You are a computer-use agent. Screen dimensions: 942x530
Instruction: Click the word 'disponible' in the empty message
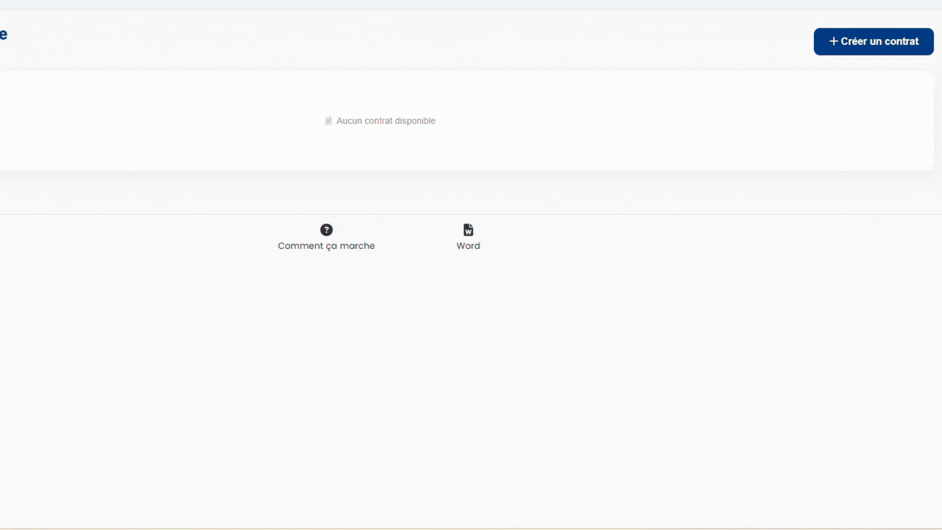click(415, 121)
